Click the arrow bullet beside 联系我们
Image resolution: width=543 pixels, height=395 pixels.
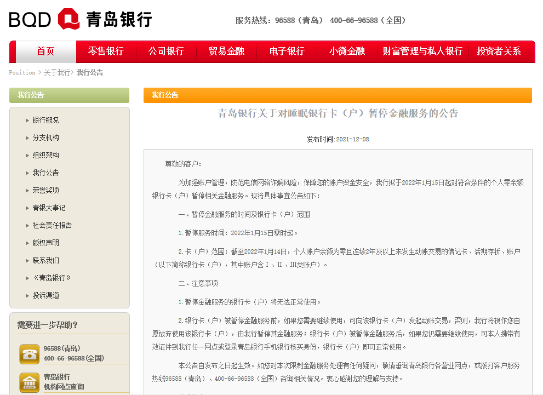coord(27,261)
